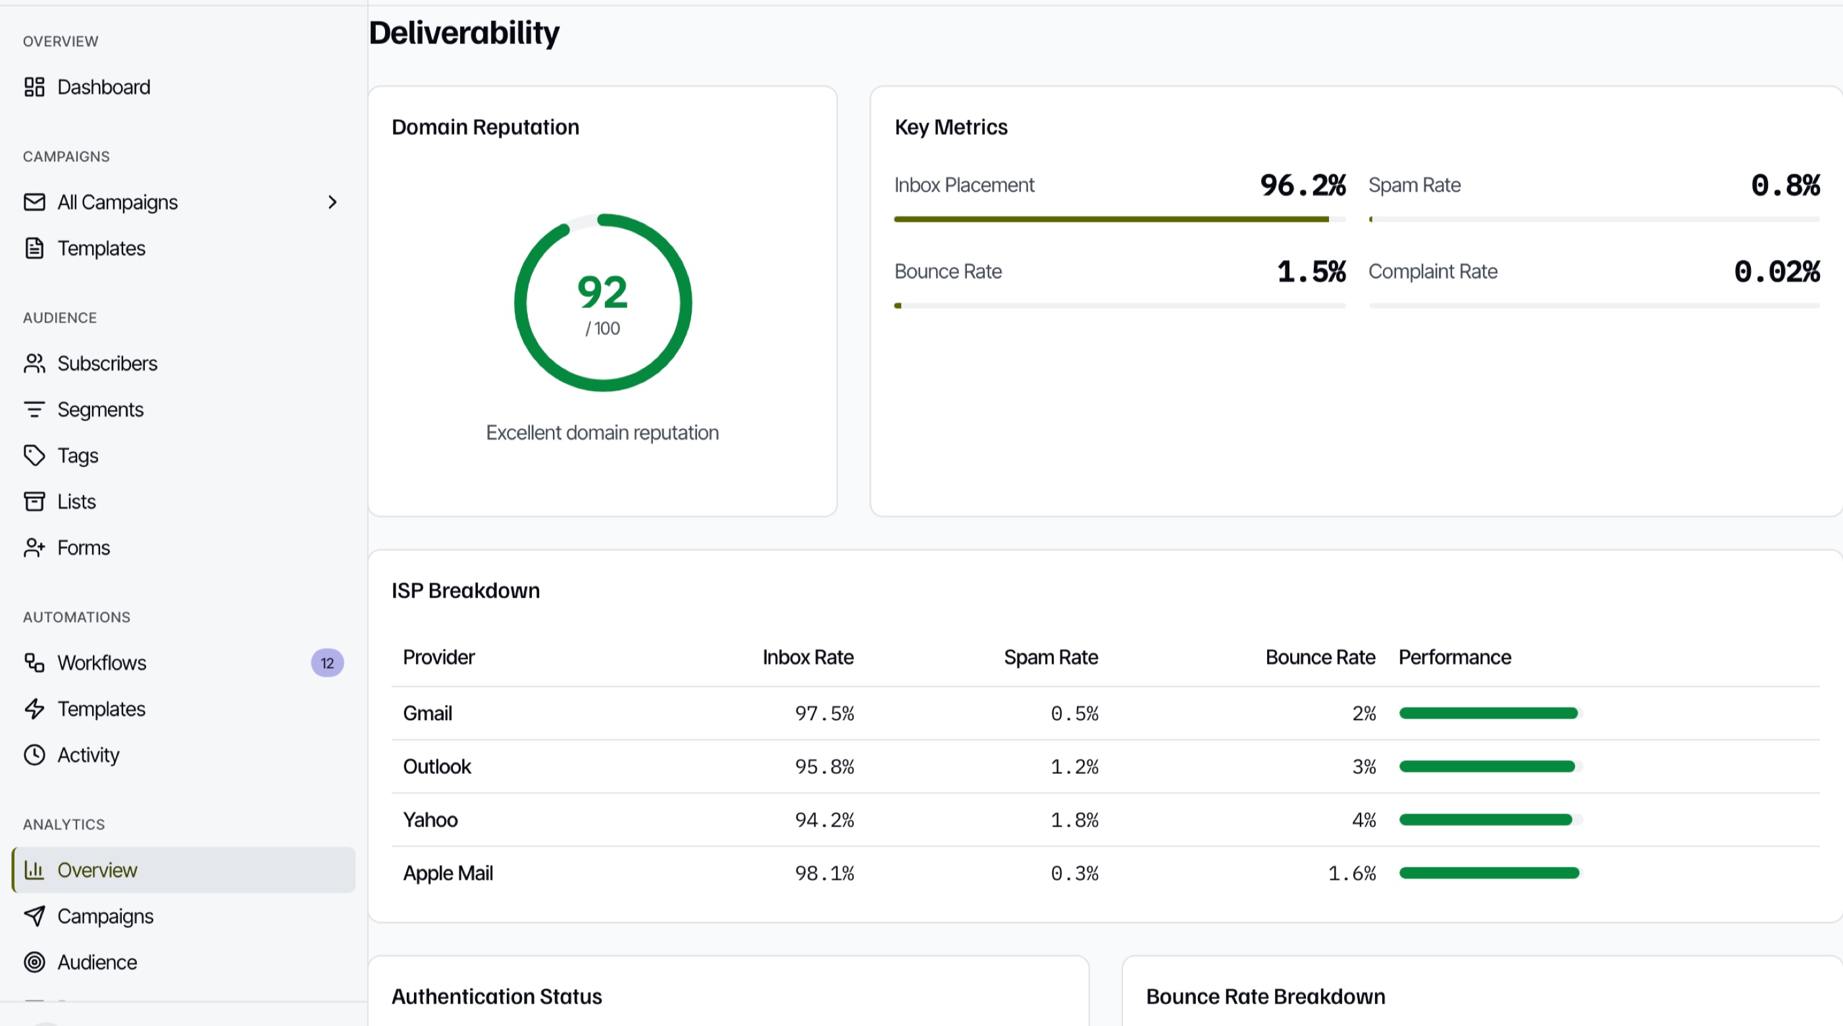Viewport: 1843px width, 1026px height.
Task: Click the Provider column header
Action: (438, 657)
